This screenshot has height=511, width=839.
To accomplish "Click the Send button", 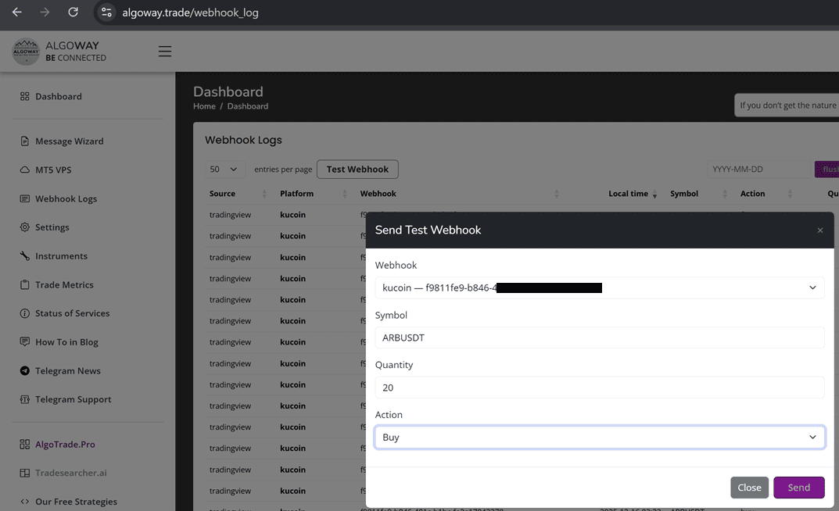I will [799, 488].
